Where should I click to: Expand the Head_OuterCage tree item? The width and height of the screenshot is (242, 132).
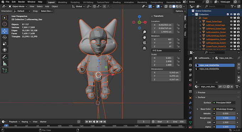[200, 21]
